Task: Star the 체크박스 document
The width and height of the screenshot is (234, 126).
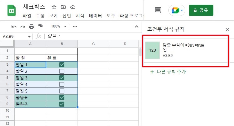Action: [x=54, y=7]
